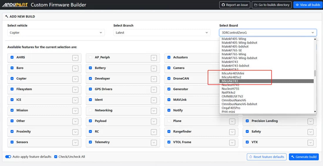Viewport: 323px width, 166px height.
Task: Click the board list scrollbar thumb
Action: [315, 73]
